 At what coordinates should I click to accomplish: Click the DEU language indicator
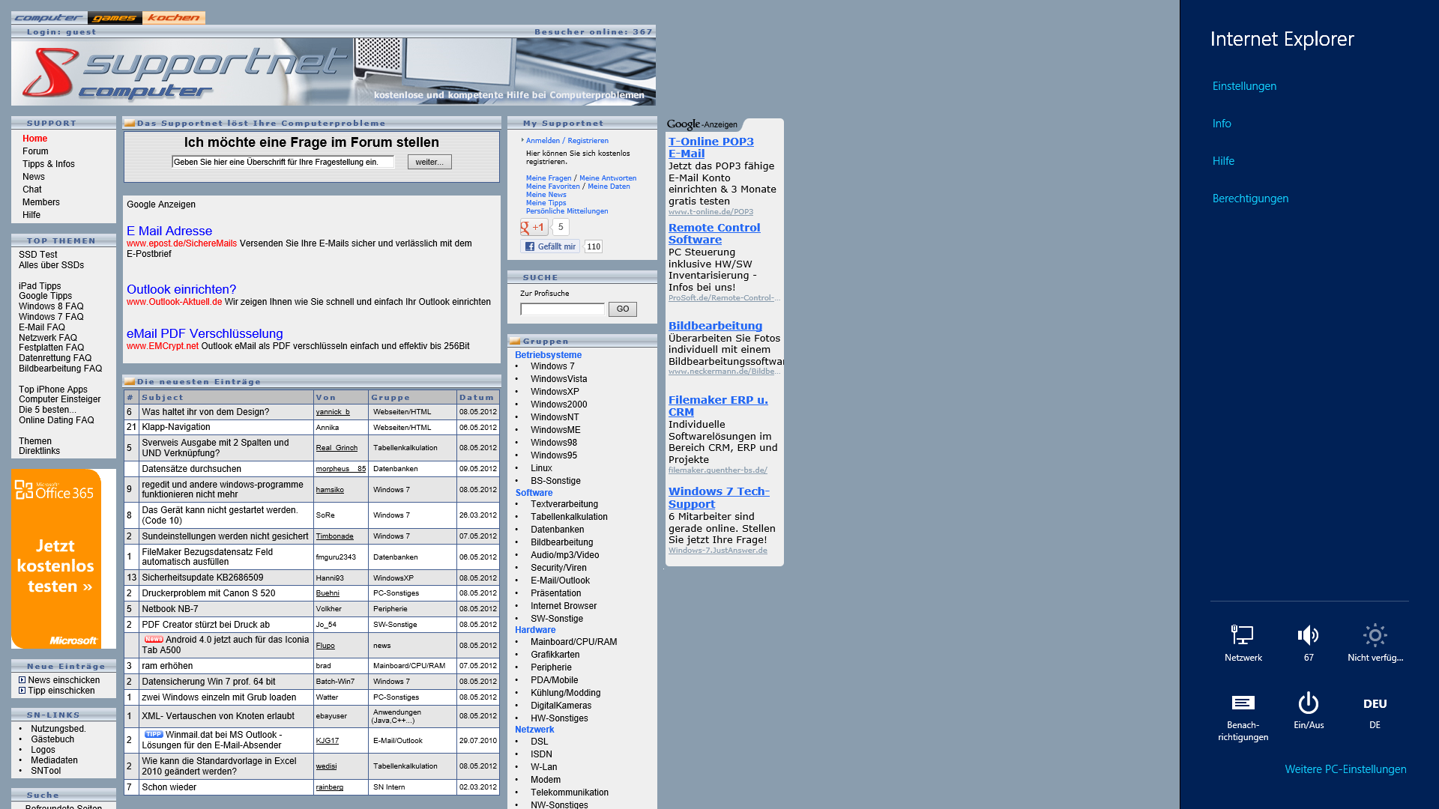[1375, 703]
